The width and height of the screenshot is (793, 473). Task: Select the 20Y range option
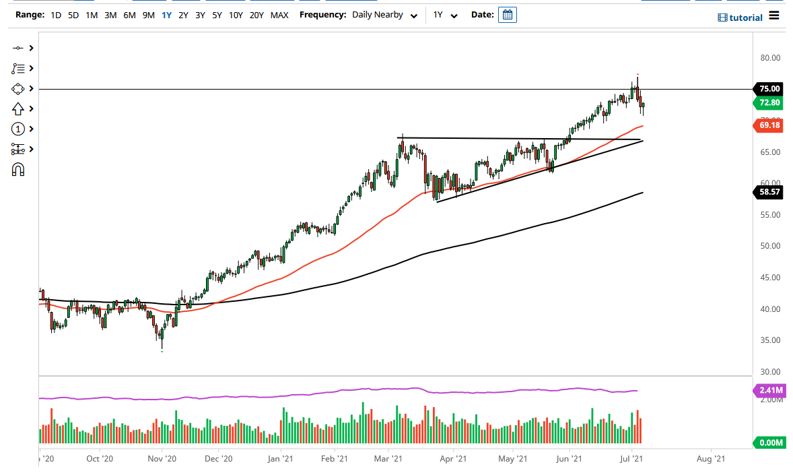click(256, 14)
